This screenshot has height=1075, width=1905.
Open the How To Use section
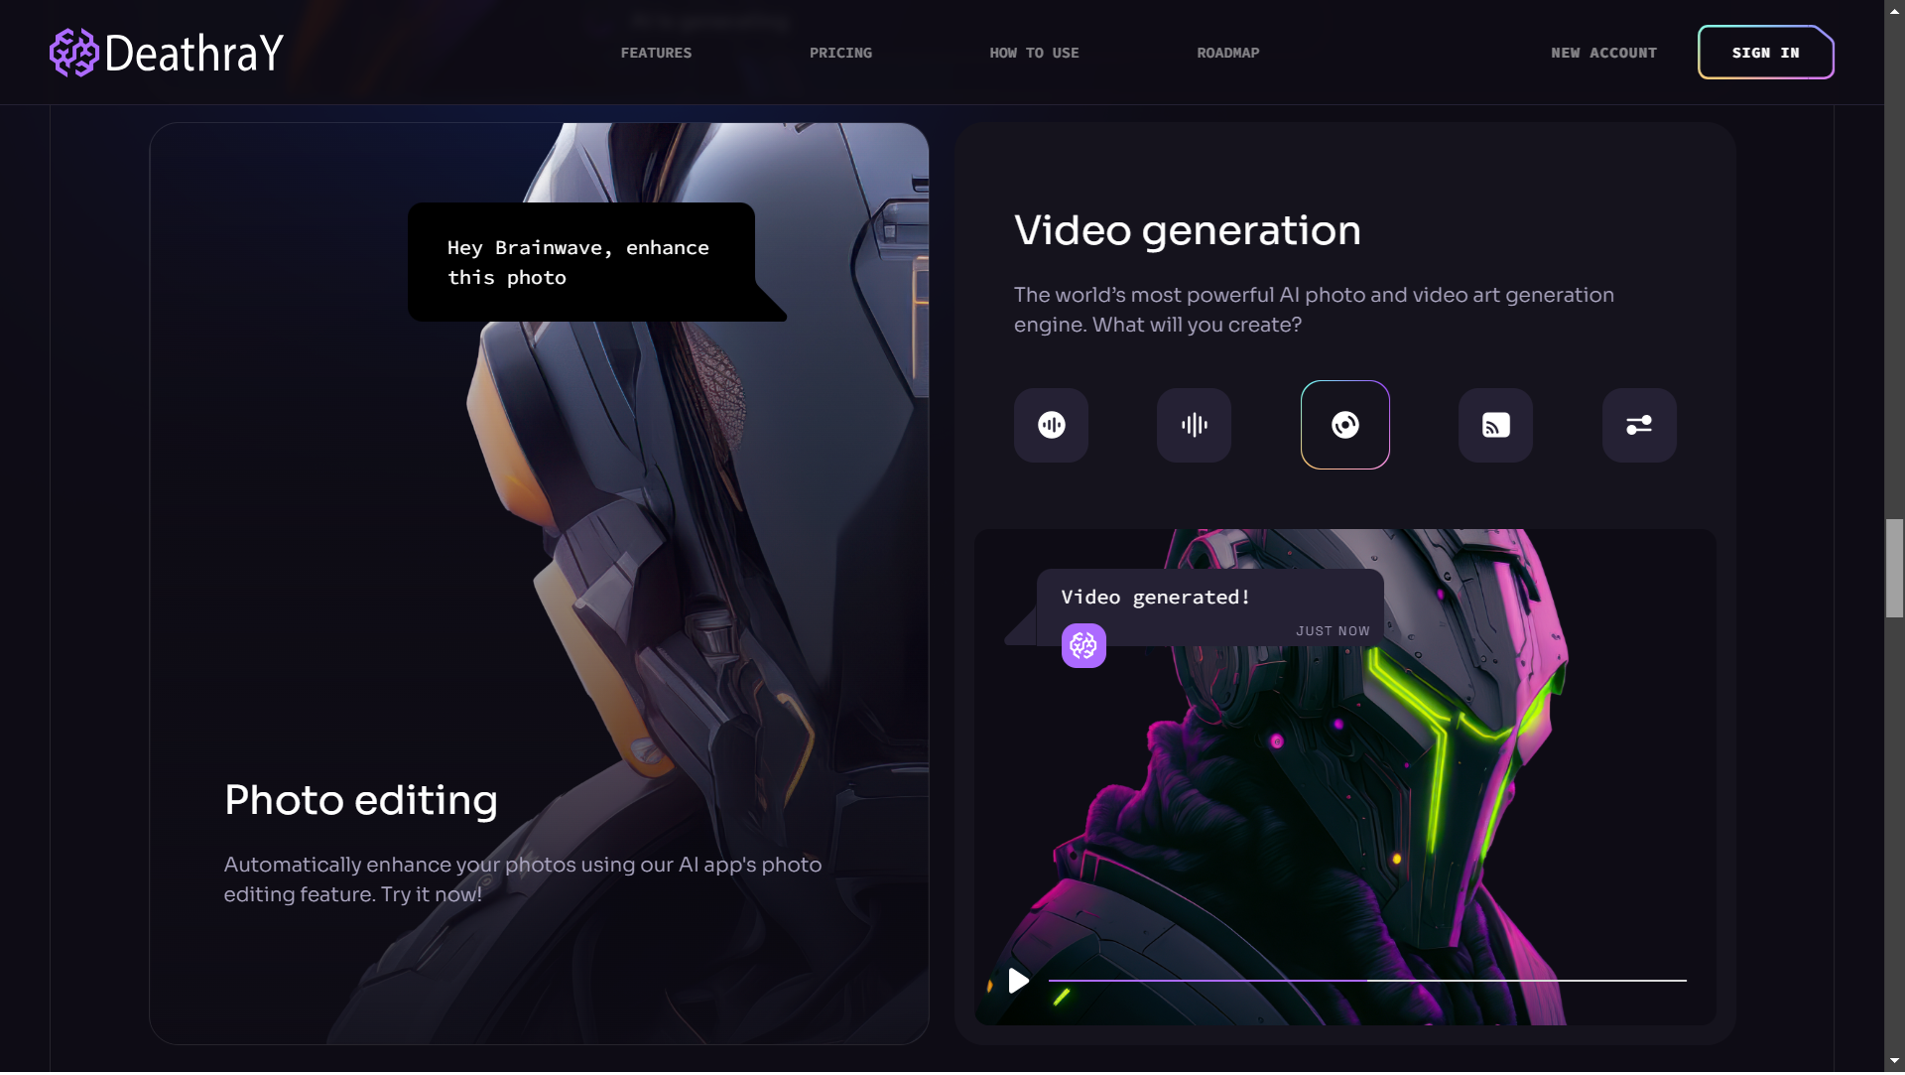(x=1034, y=53)
